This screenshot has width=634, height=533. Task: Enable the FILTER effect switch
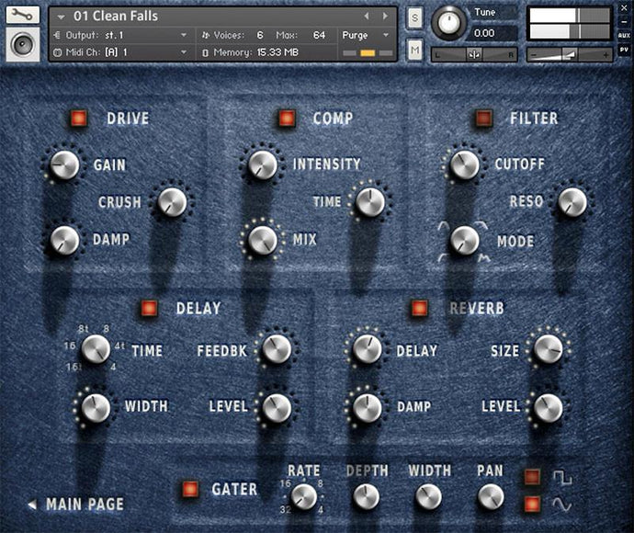tap(483, 119)
